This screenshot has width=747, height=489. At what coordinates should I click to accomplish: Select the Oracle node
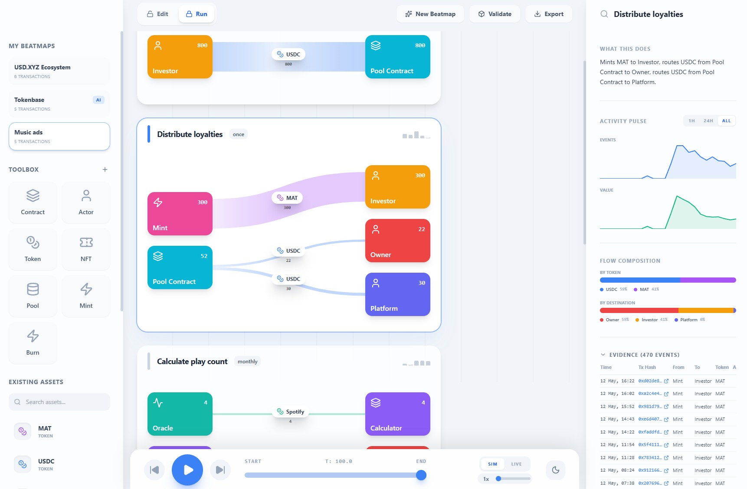click(x=180, y=414)
